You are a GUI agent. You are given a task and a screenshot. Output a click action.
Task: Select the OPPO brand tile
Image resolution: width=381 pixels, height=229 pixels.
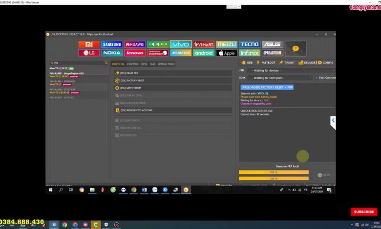pos(158,44)
